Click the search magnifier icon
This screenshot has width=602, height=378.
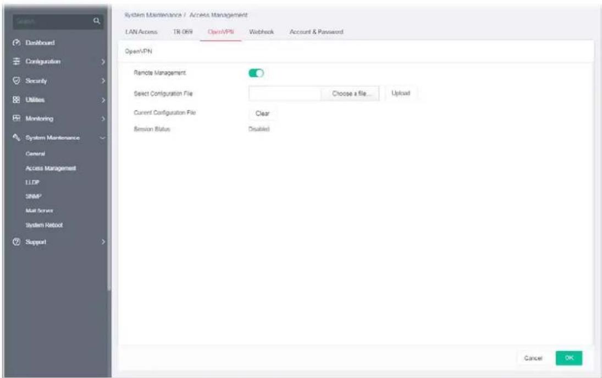point(97,21)
